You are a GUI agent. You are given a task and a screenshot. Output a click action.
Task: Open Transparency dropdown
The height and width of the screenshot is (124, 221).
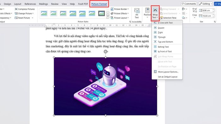point(5,18)
